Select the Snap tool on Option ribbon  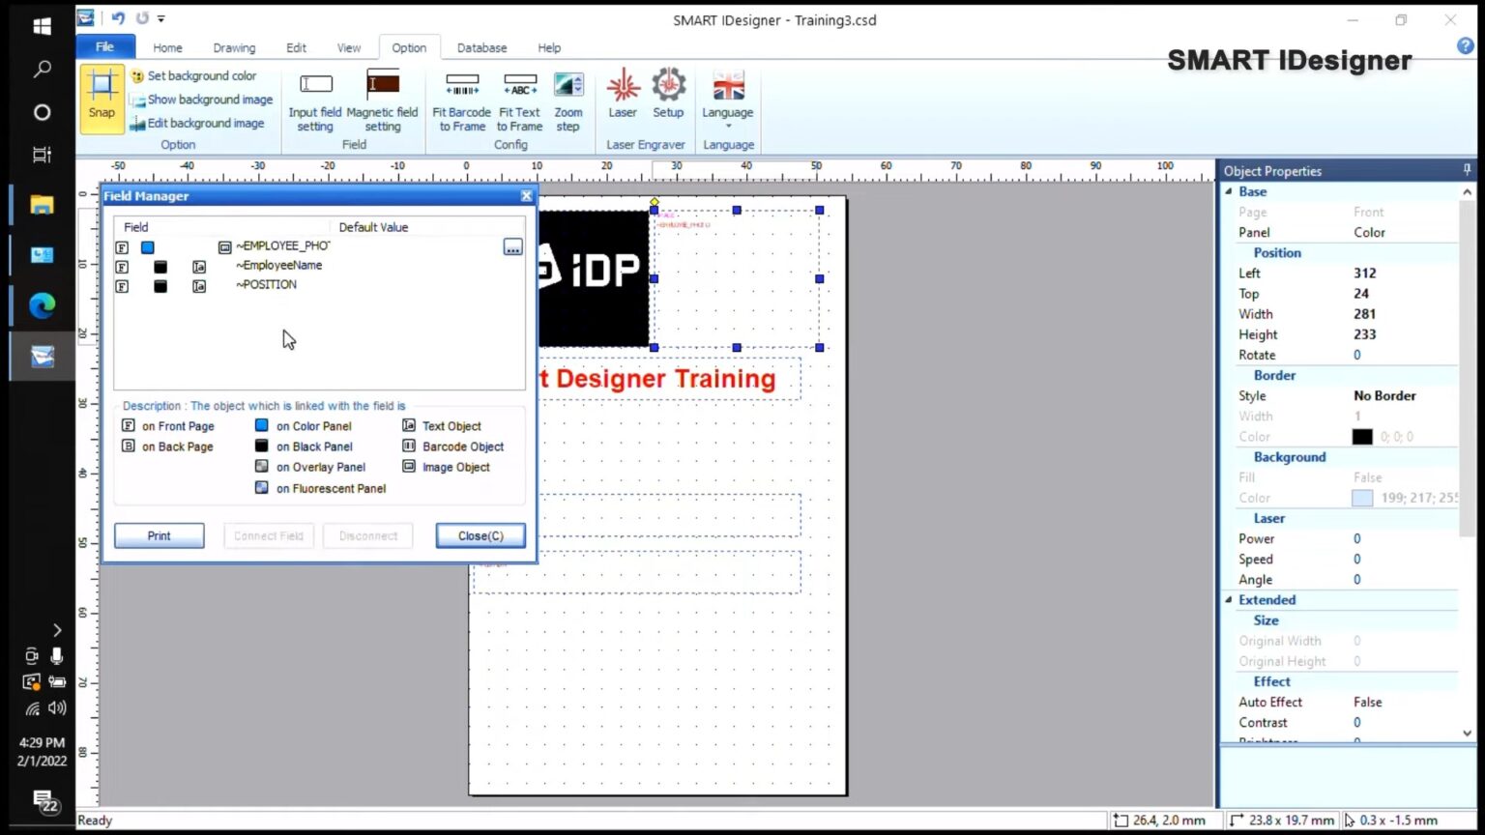tap(101, 97)
